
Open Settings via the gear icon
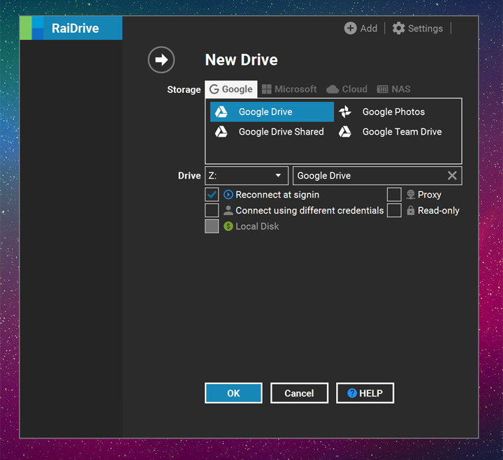398,28
